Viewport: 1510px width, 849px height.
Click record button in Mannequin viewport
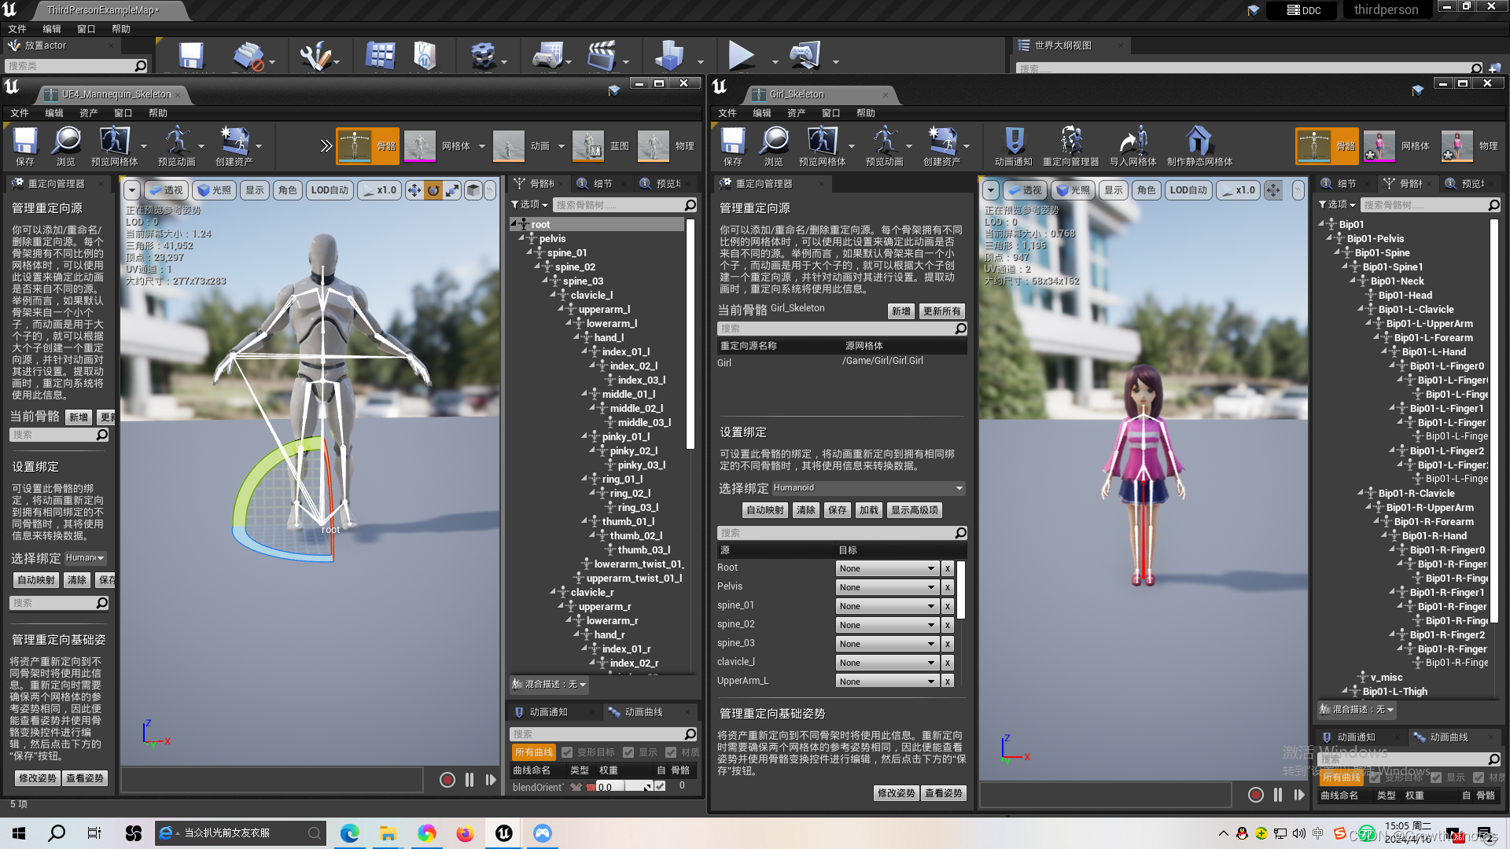[447, 780]
